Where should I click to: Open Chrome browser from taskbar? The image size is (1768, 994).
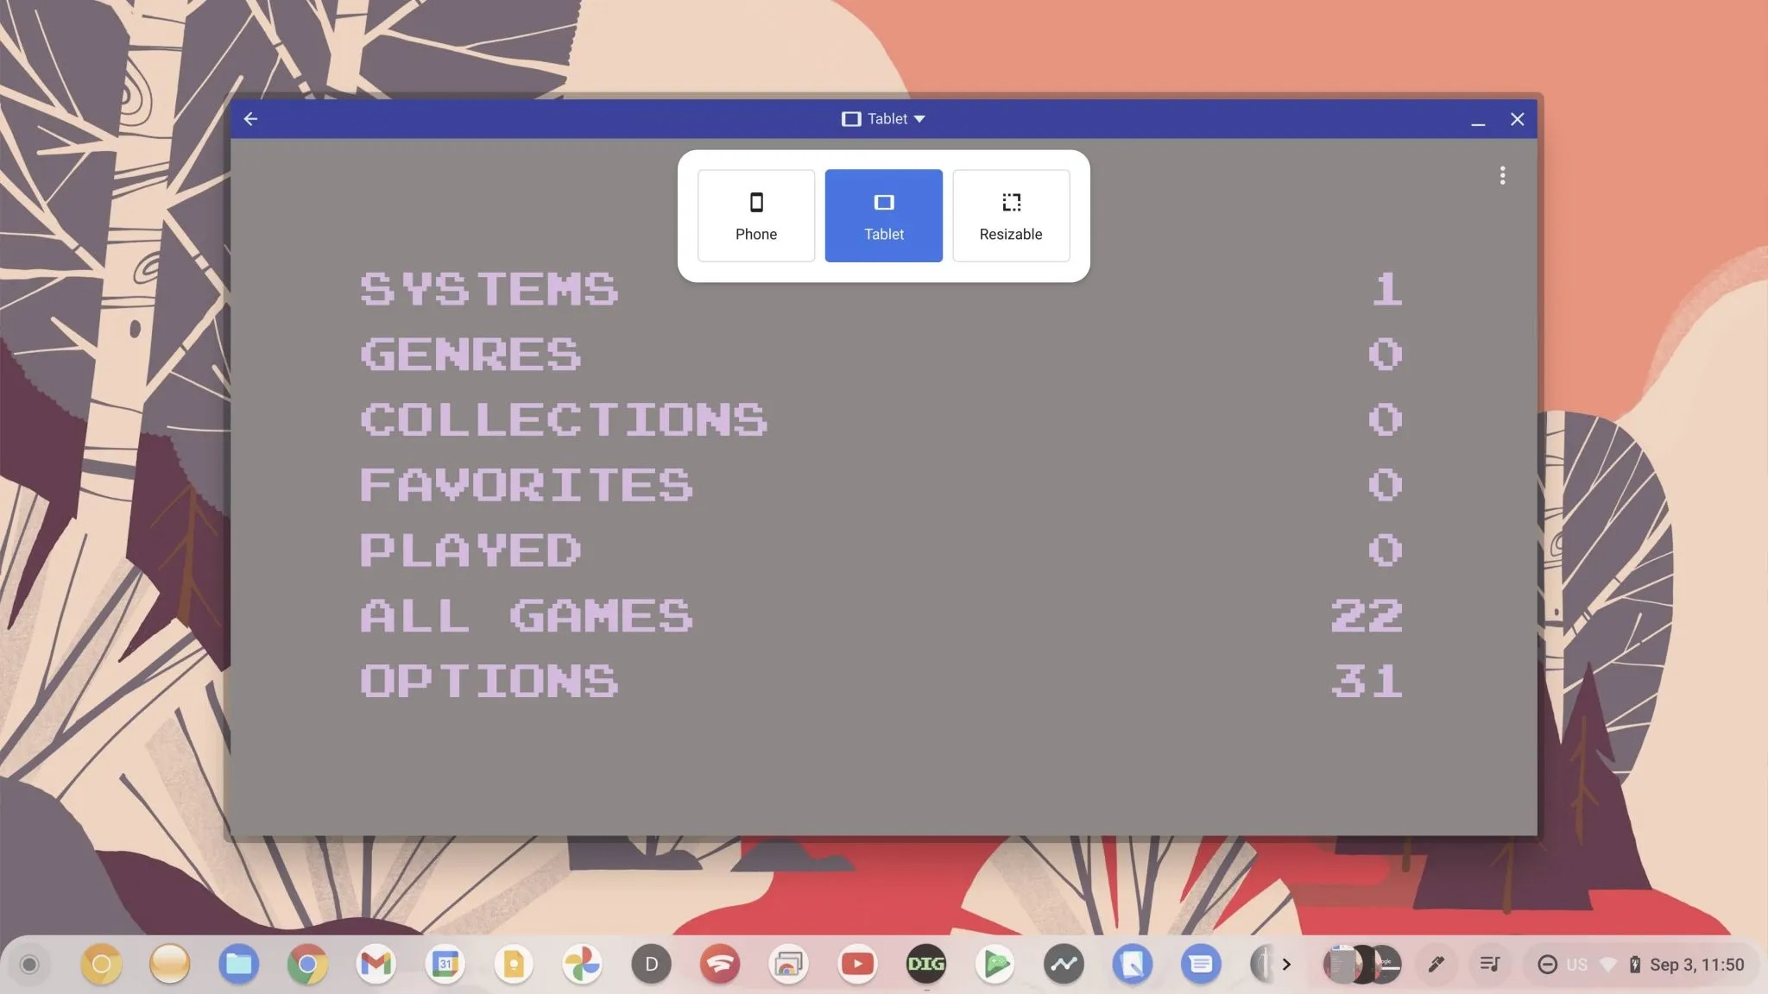point(307,964)
